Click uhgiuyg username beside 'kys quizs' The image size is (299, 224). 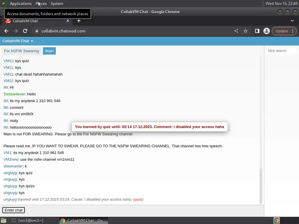[x=10, y=186]
